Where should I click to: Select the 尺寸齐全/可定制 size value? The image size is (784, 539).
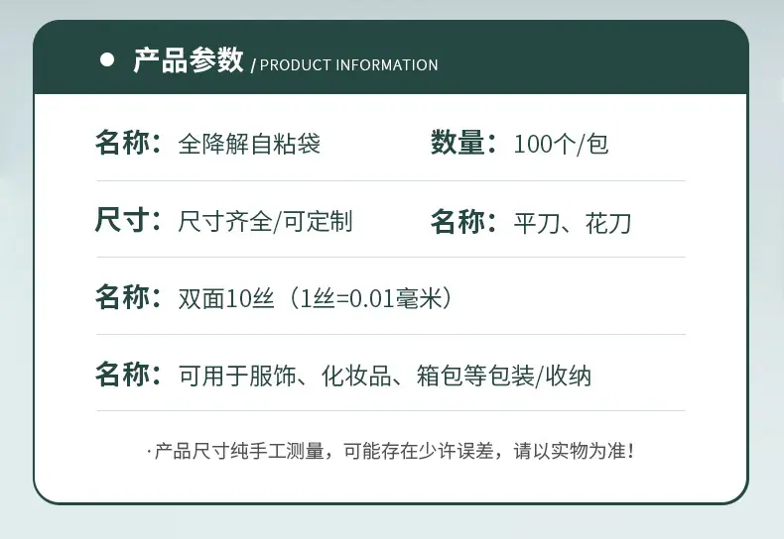pyautogui.click(x=266, y=221)
